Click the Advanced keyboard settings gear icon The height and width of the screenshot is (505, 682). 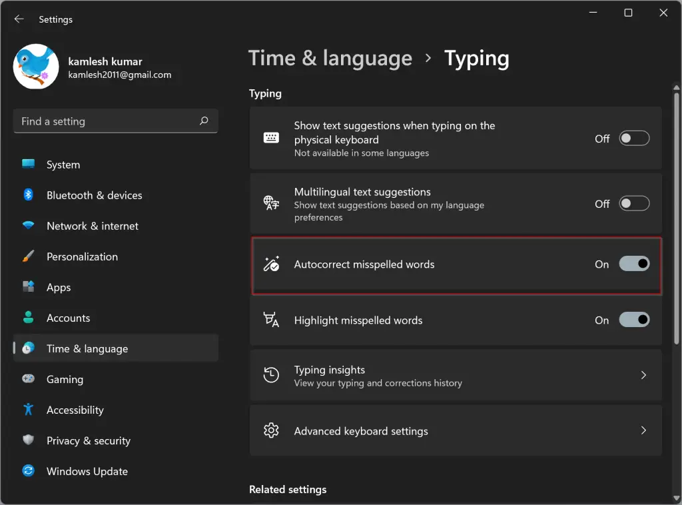271,430
